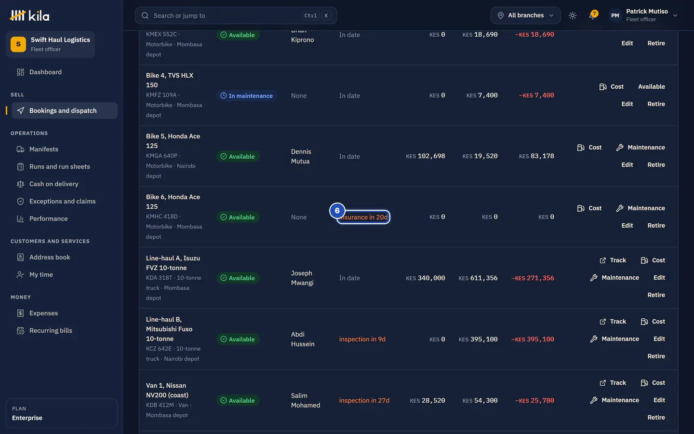
Task: Open Bookings and dispatch
Action: point(65,110)
